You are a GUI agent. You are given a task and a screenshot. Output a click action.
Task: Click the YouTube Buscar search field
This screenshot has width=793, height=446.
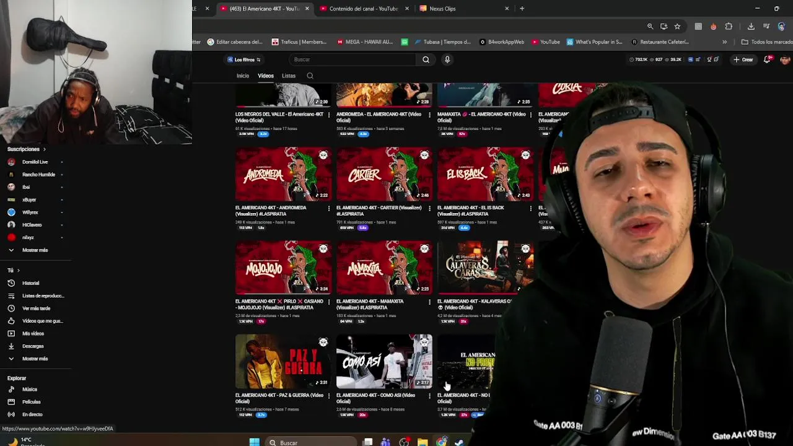(x=353, y=59)
